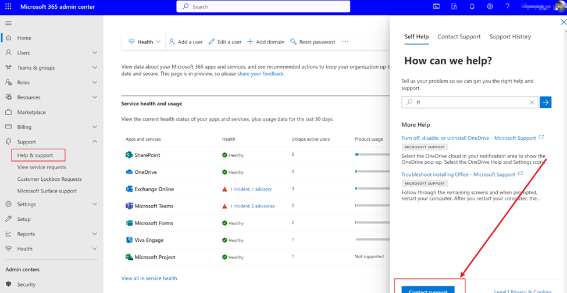Open more toolbar options ellipsis
The height and width of the screenshot is (293, 567).
[345, 42]
